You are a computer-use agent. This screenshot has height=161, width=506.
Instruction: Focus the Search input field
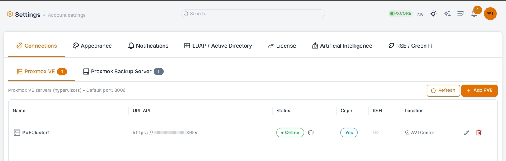click(253, 14)
